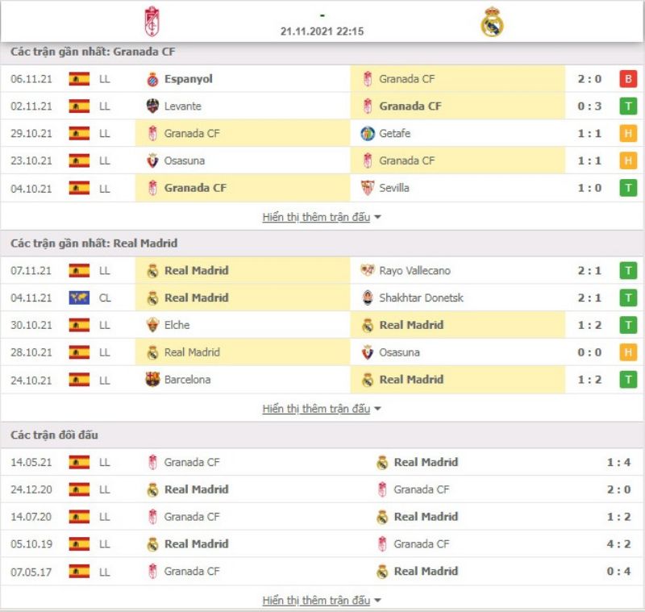The width and height of the screenshot is (645, 612).
Task: Click the Barcelona team logo
Action: coord(152,380)
